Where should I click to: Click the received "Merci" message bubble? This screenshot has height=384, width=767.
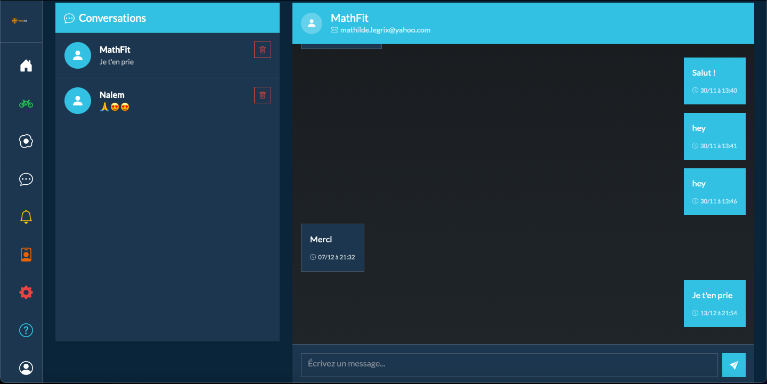(x=332, y=248)
